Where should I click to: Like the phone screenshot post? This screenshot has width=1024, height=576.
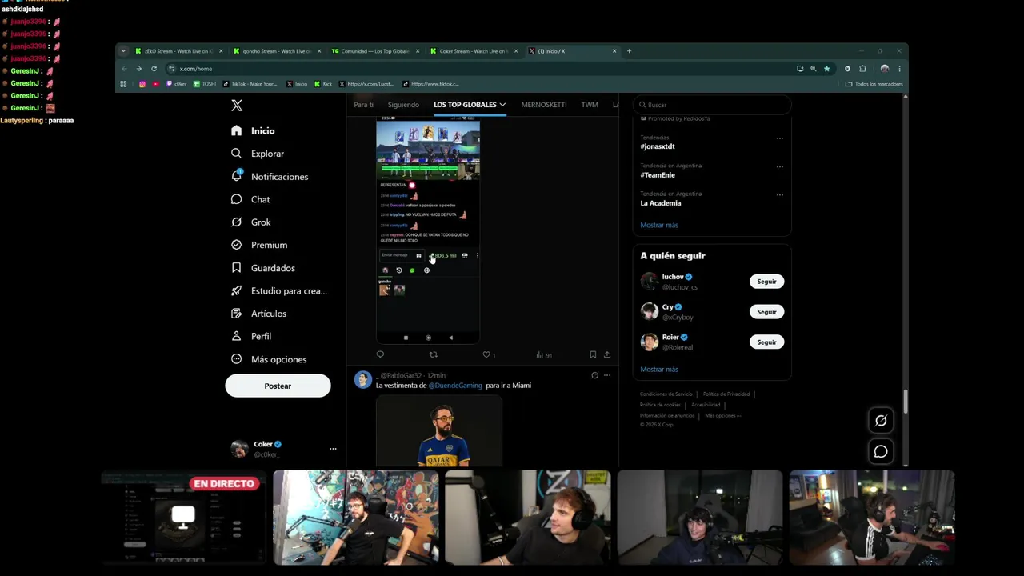(488, 354)
